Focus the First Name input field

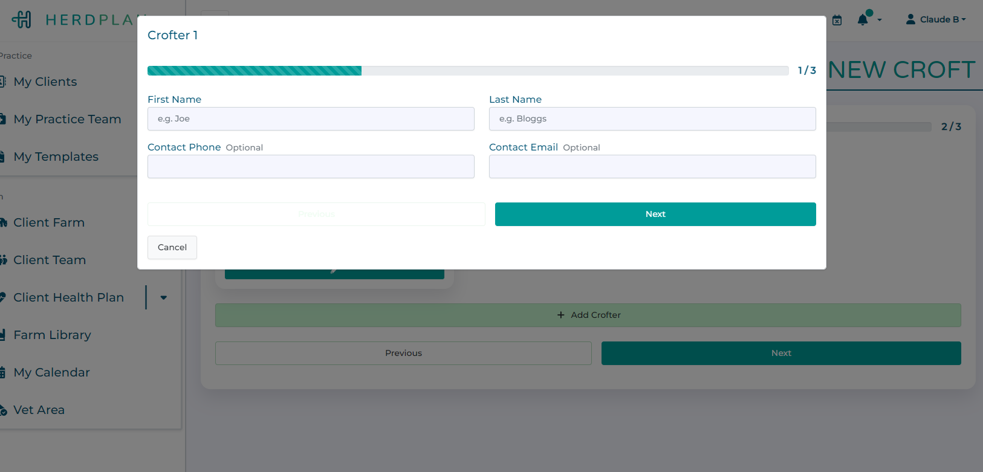[x=311, y=119]
